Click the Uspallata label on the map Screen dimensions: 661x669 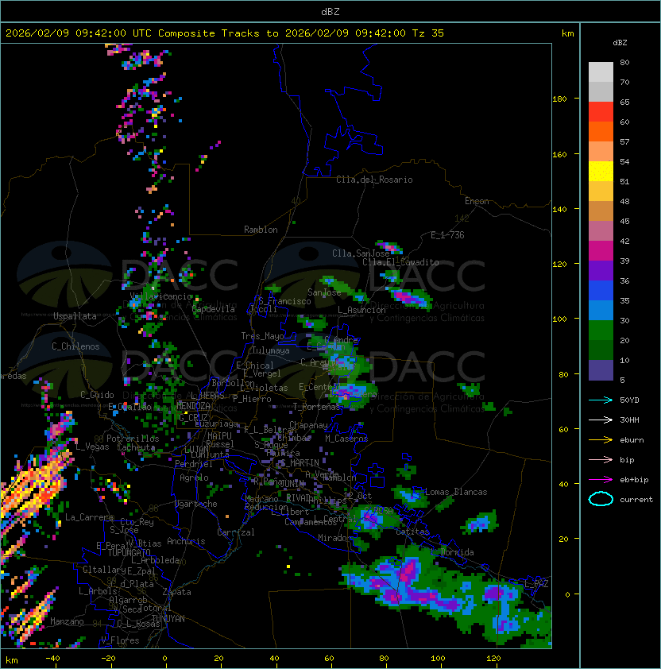point(75,316)
